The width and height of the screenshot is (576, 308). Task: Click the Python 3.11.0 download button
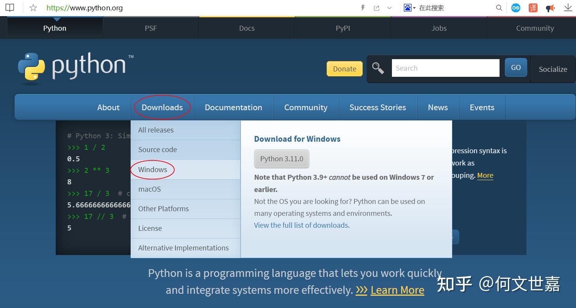281,159
